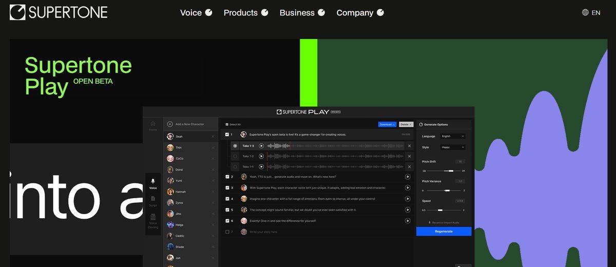Toggle the Select All checkbox

point(227,124)
